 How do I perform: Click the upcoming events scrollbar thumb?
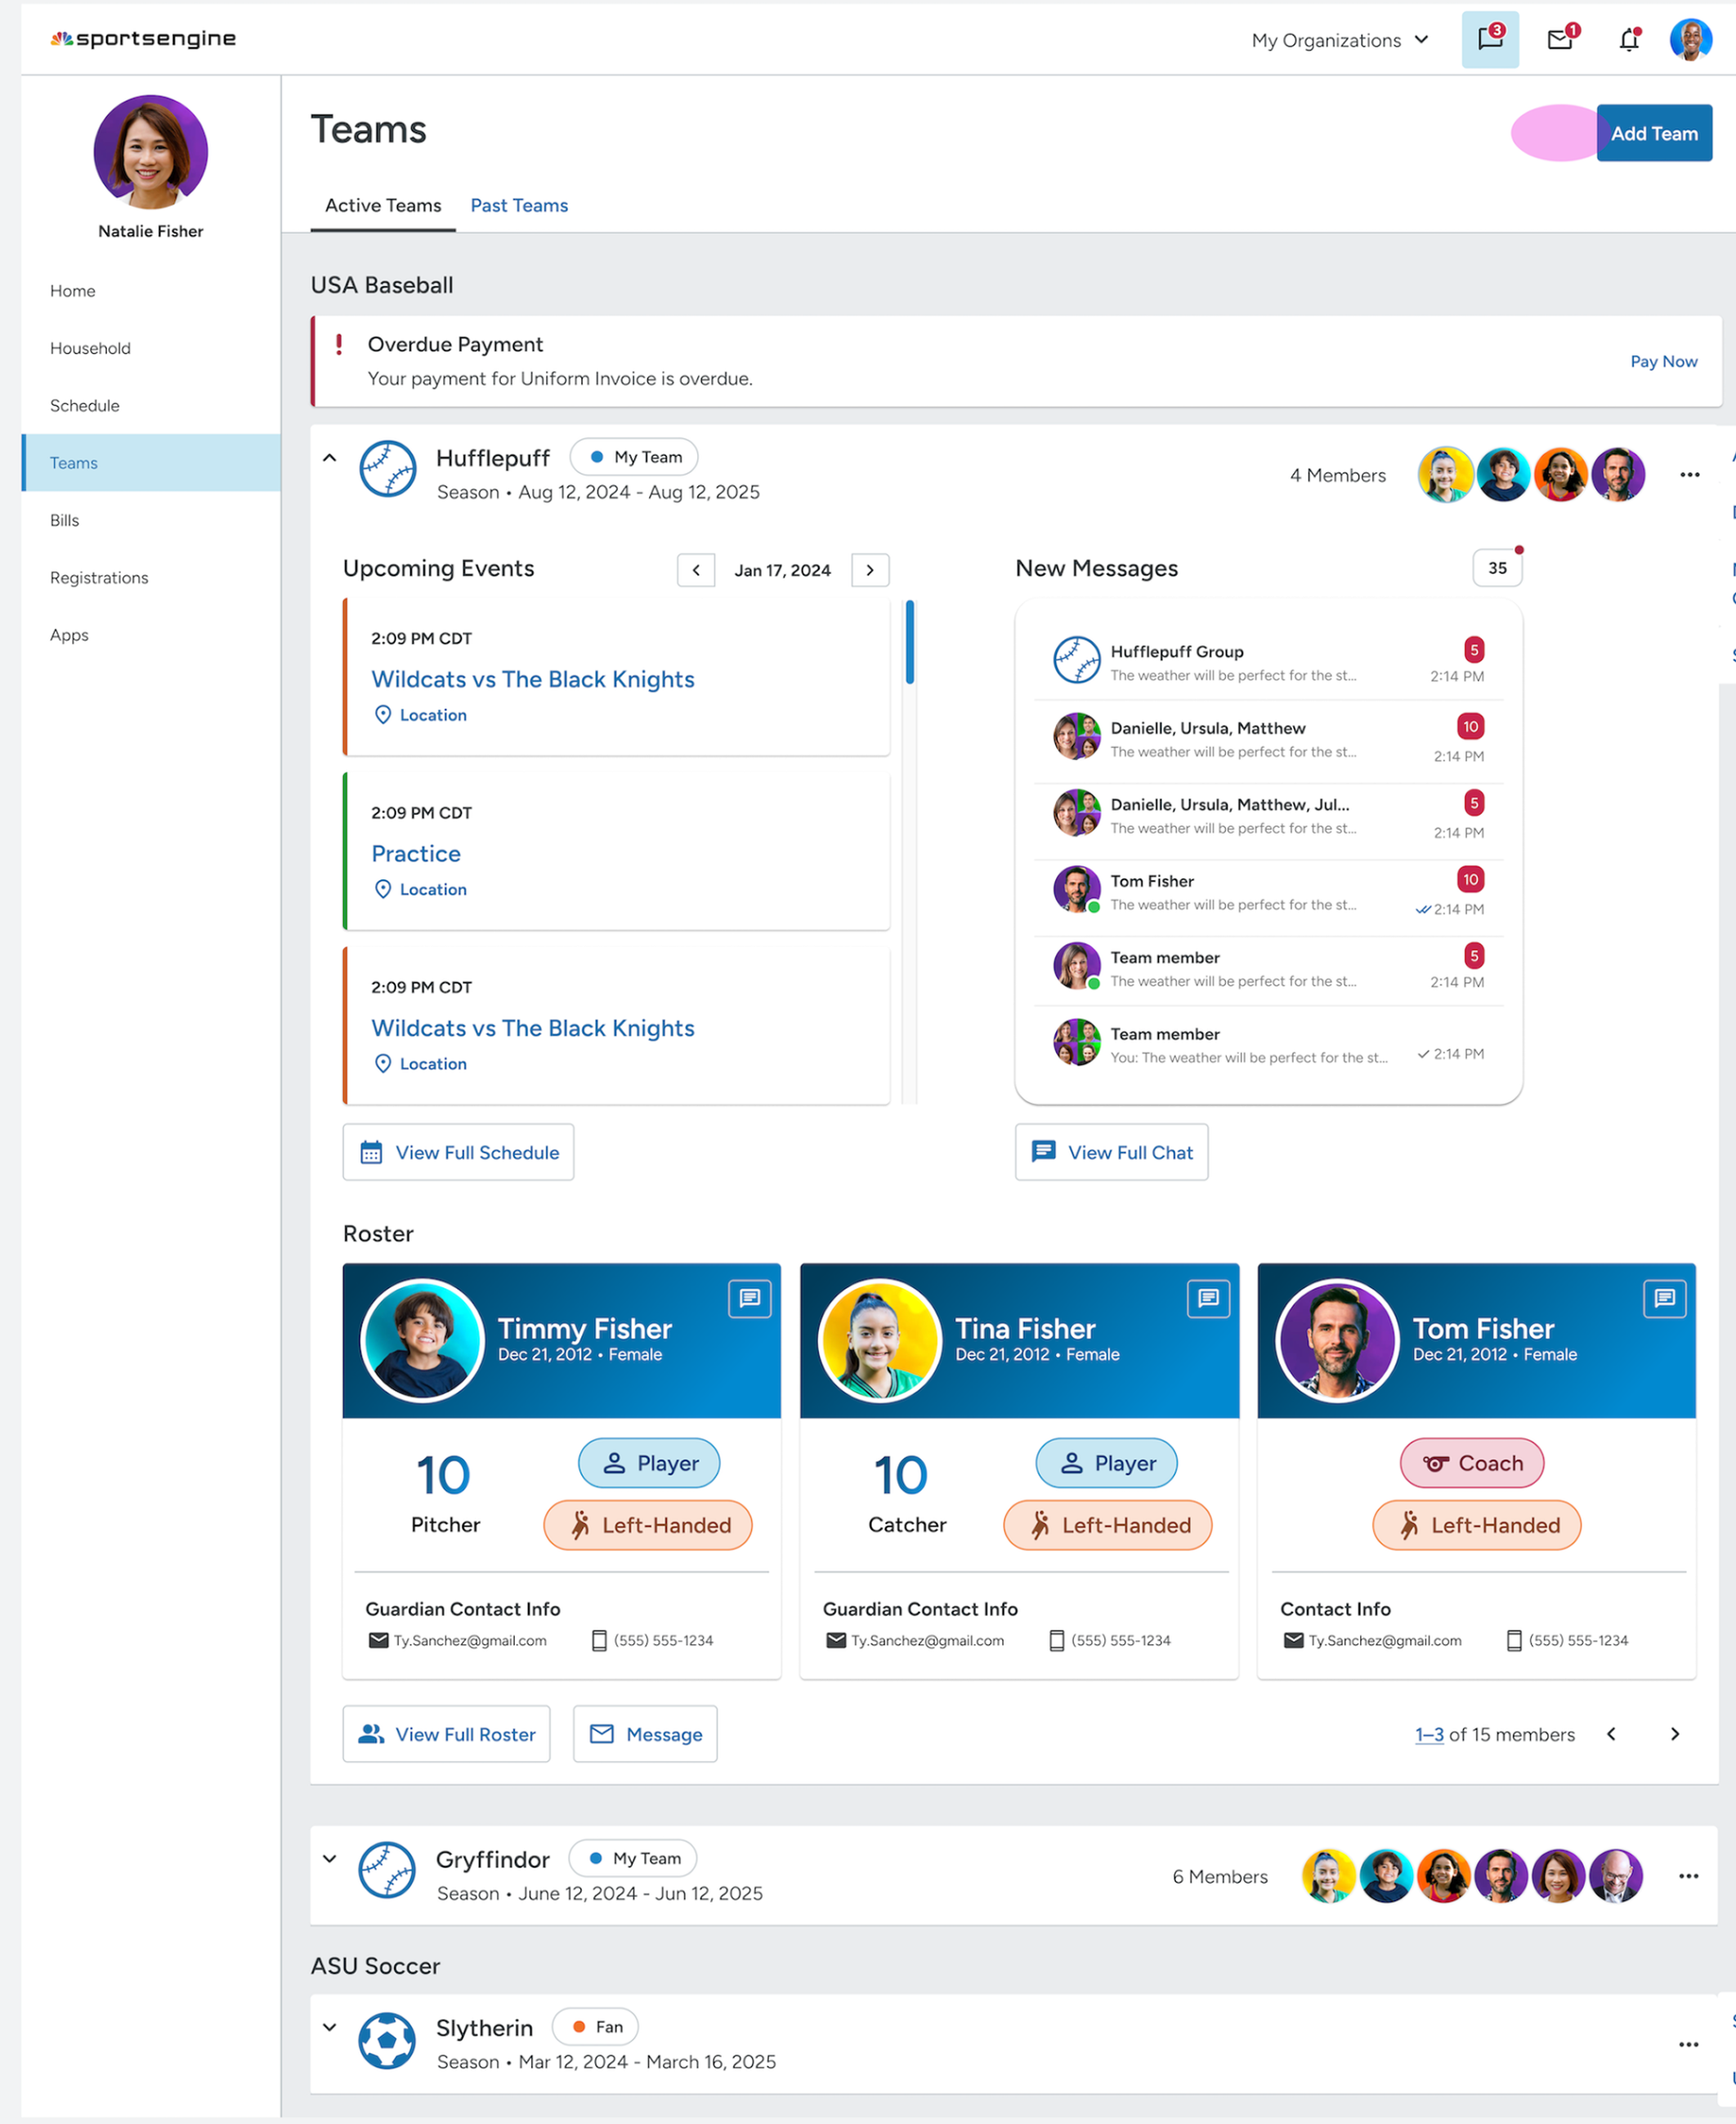tap(909, 642)
